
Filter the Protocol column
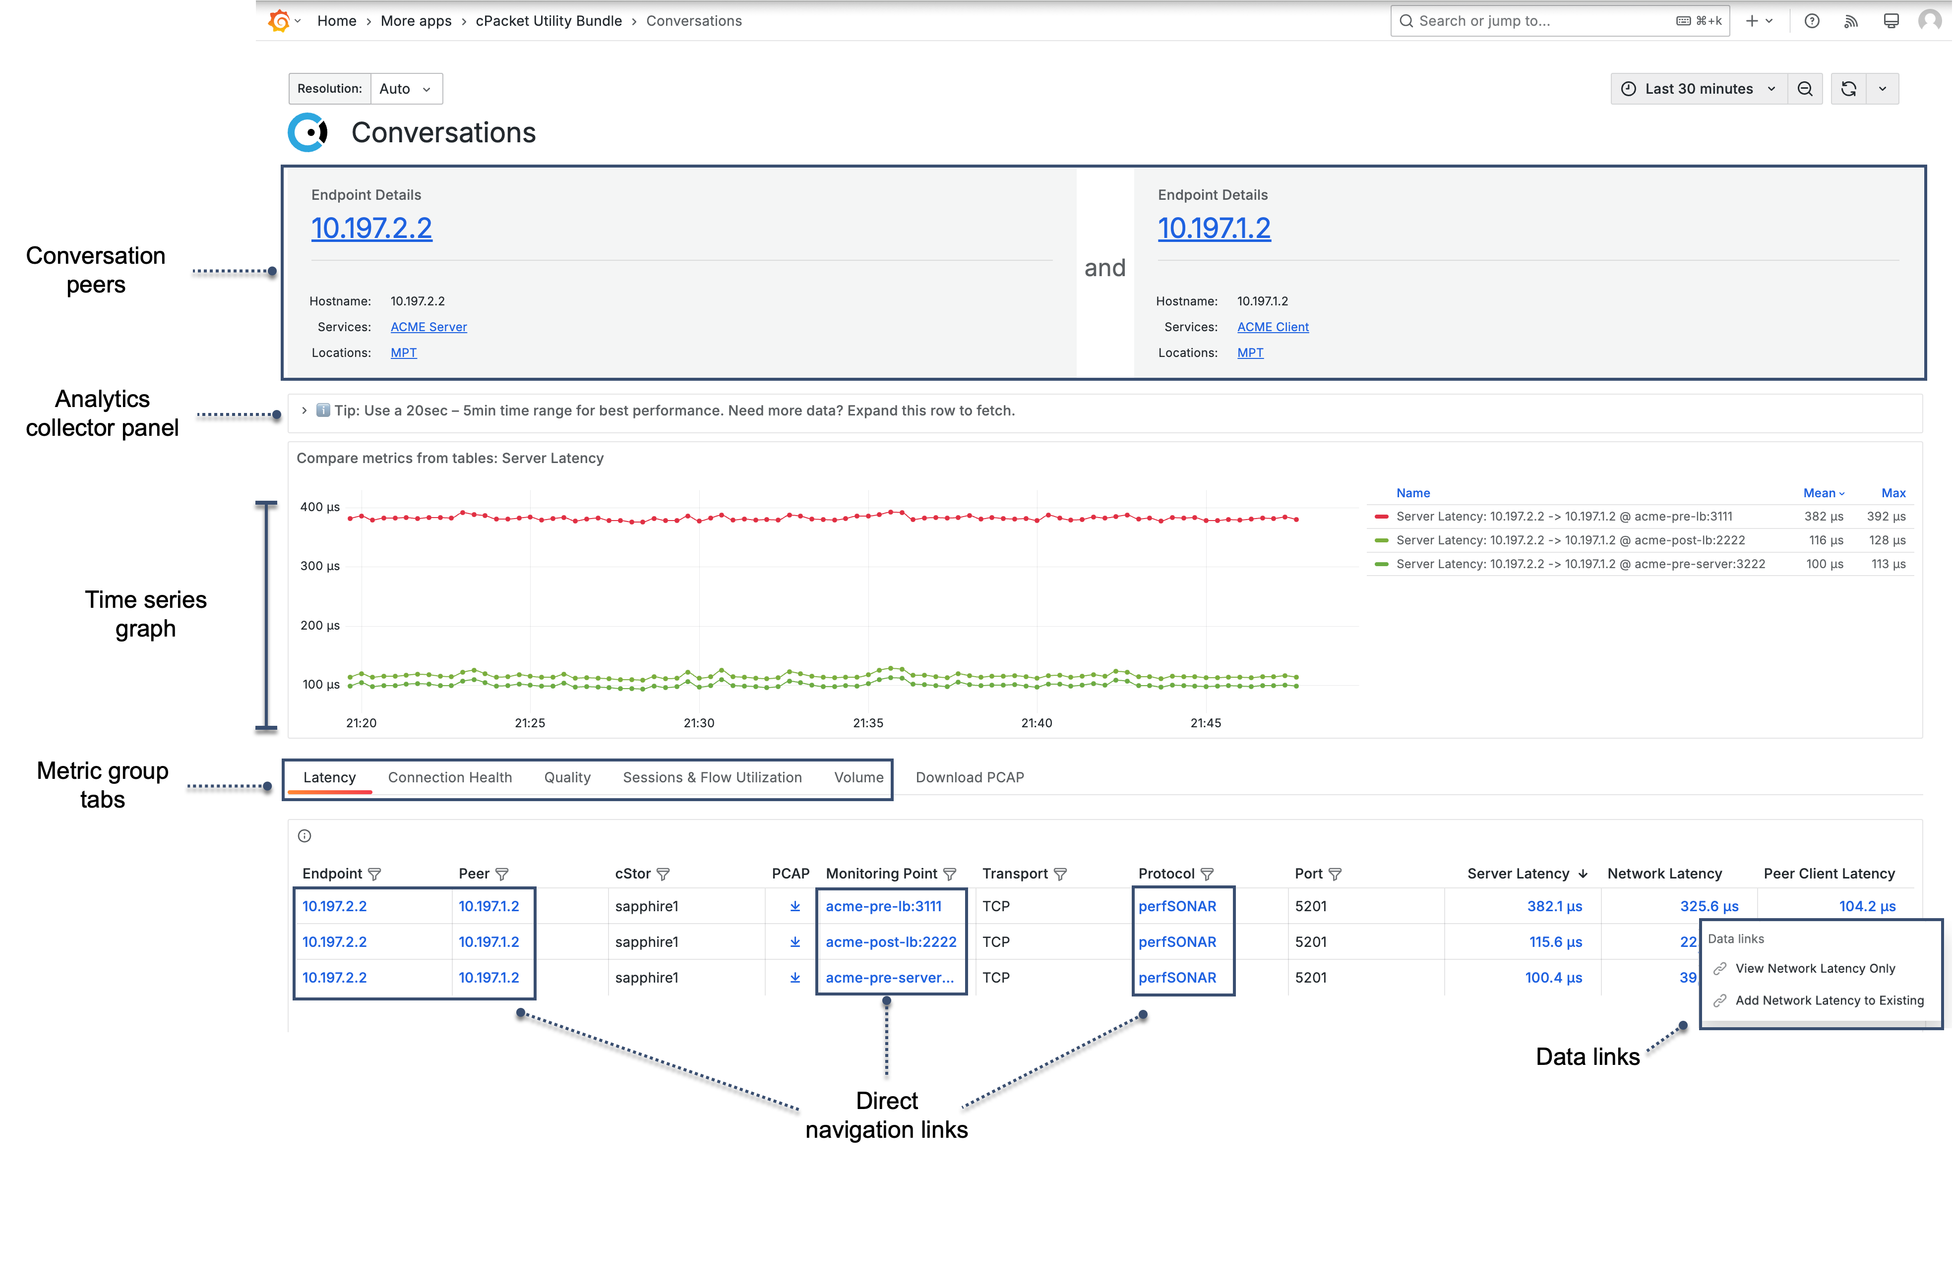tap(1207, 874)
